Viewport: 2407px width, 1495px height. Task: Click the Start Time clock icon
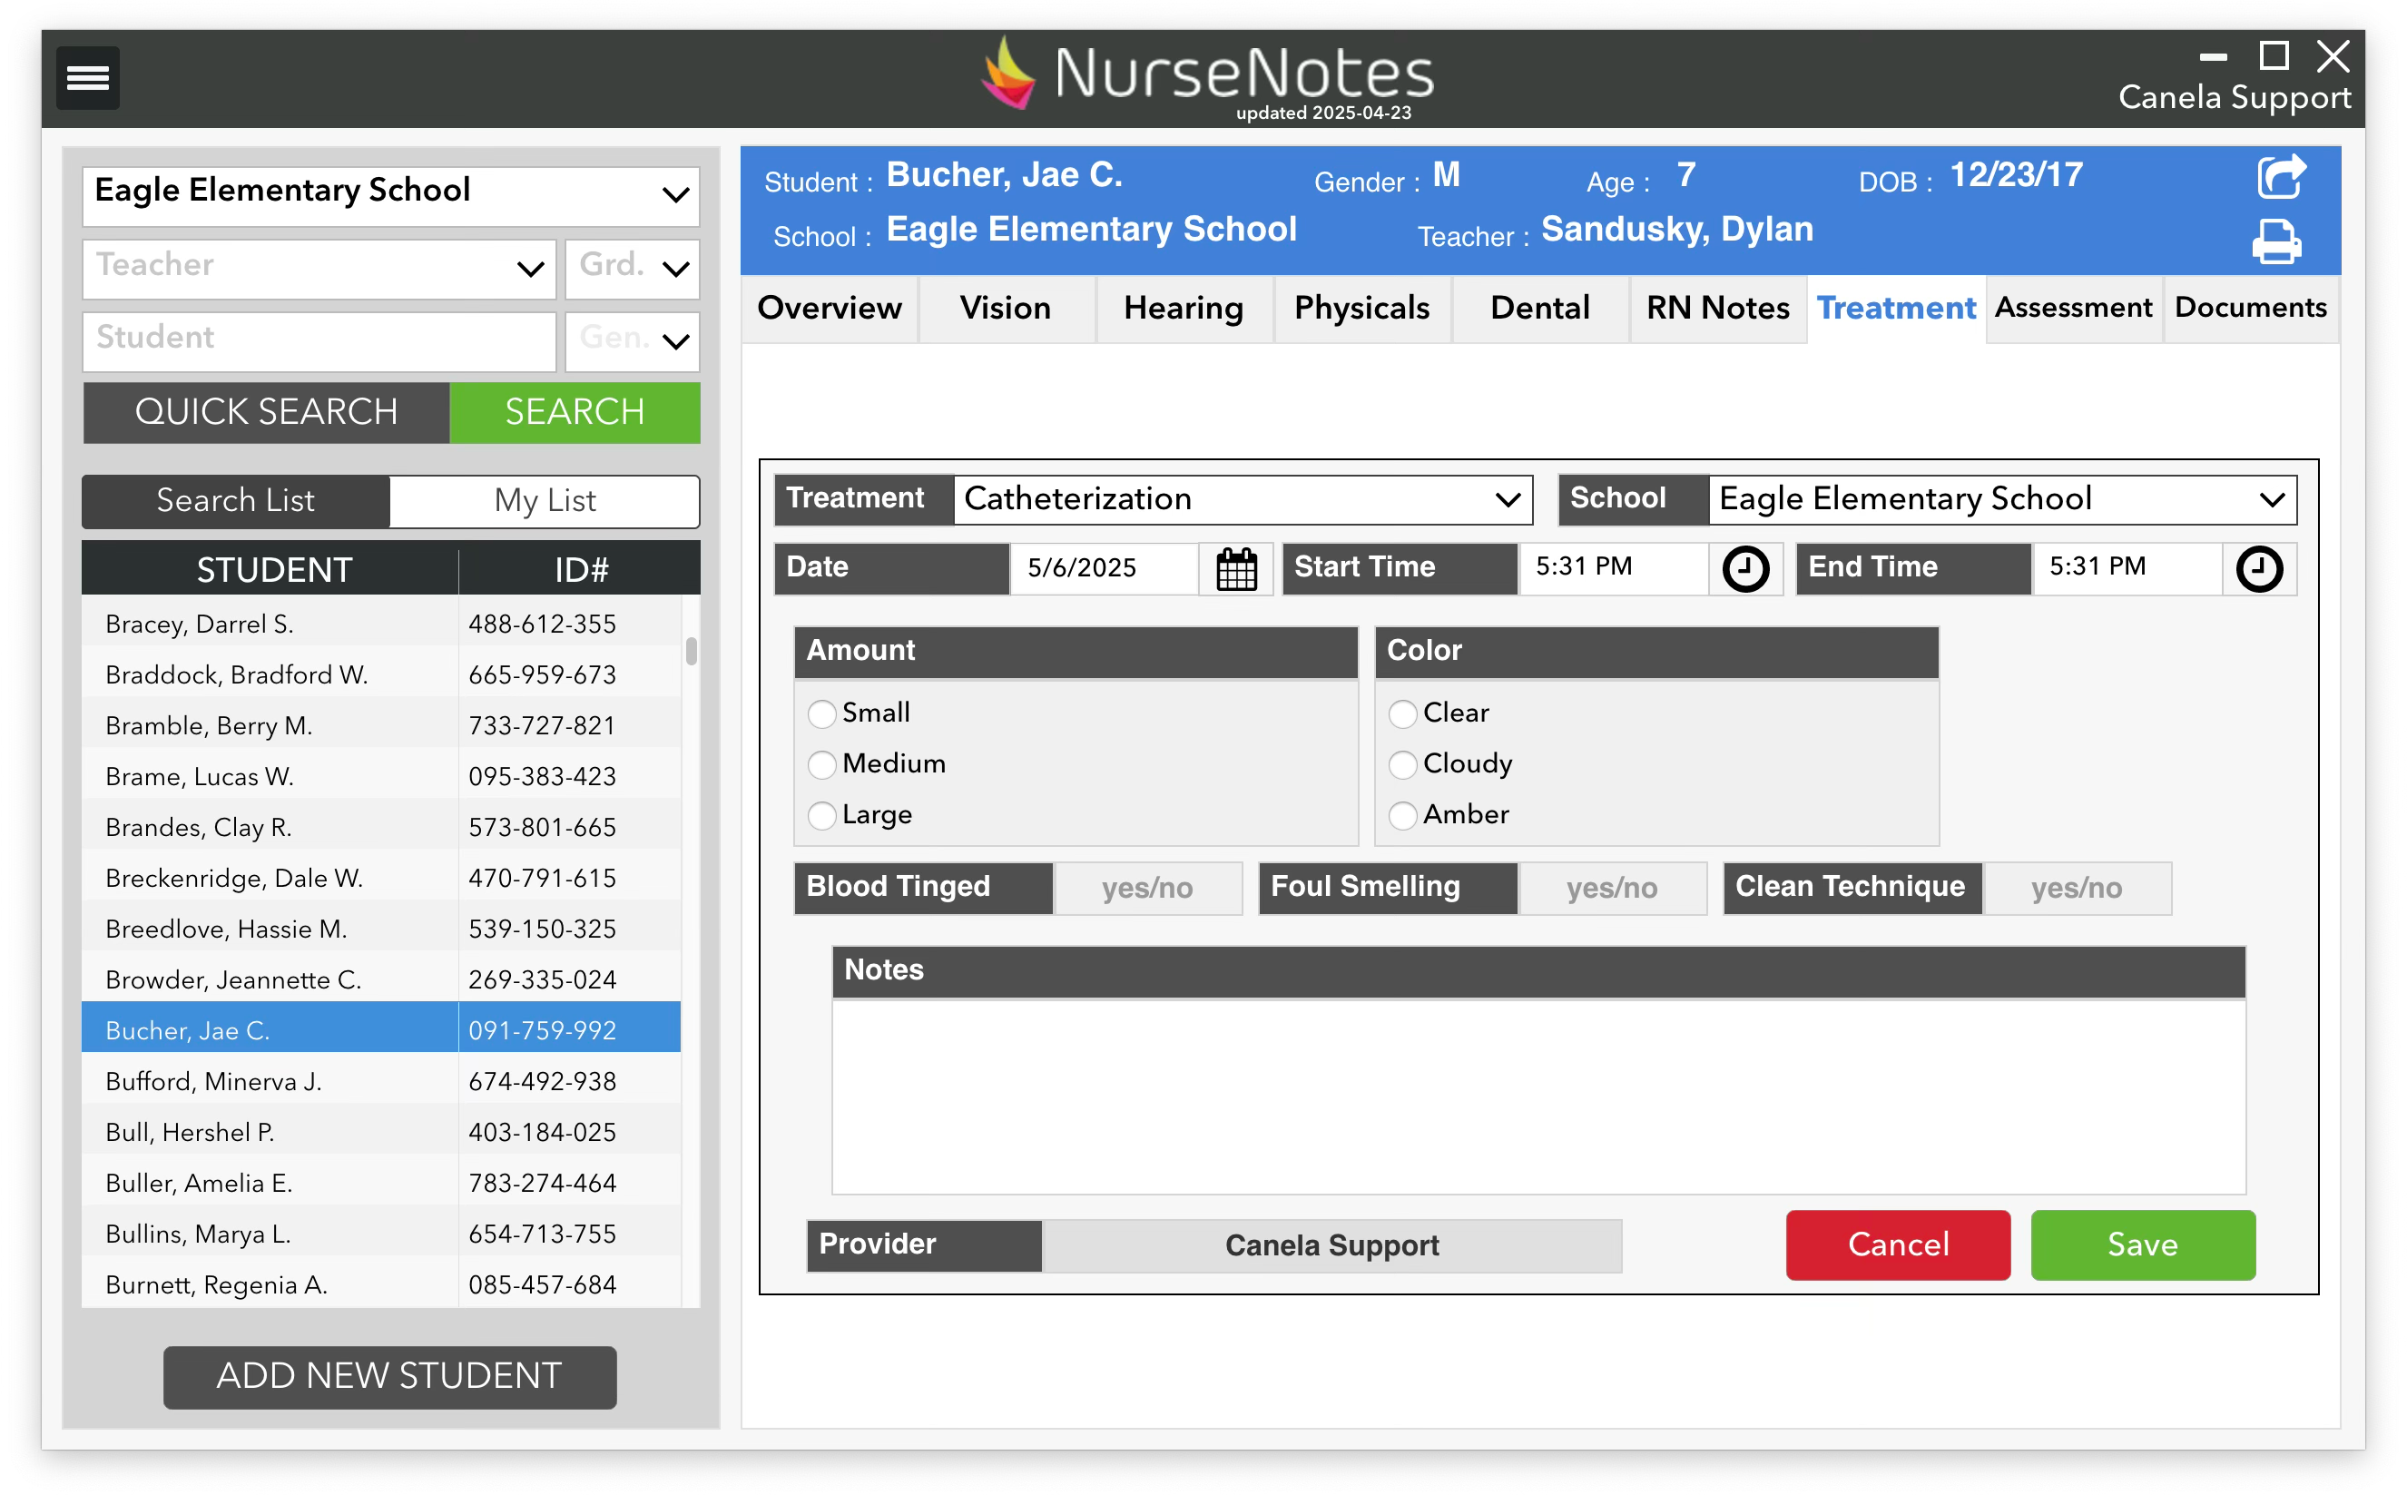click(1744, 568)
